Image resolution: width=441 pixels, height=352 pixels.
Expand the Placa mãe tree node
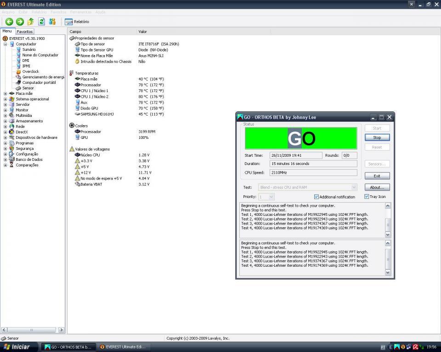(x=5, y=93)
